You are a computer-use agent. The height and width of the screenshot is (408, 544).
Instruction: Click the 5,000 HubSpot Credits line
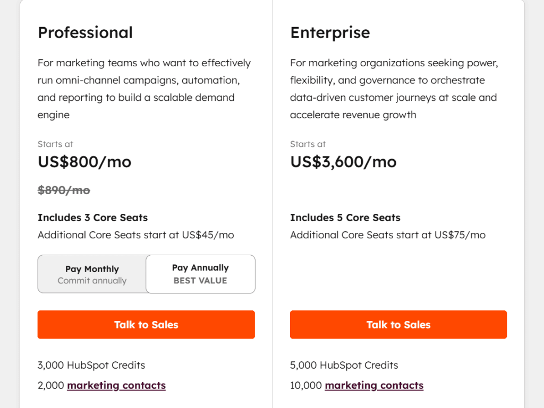pos(344,365)
